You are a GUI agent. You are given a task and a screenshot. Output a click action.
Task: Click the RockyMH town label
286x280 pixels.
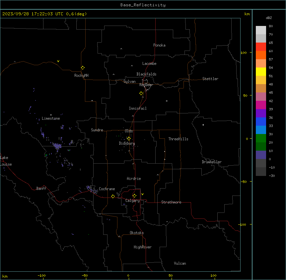(81, 75)
